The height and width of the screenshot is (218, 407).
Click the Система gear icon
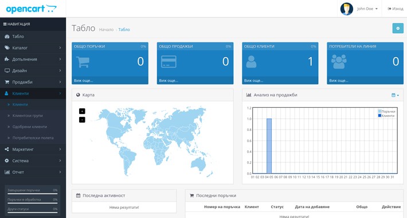pos(7,161)
